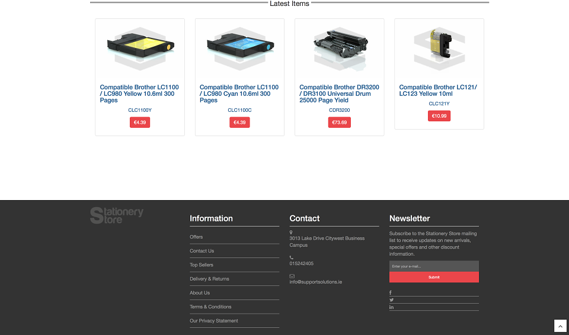Image resolution: width=569 pixels, height=335 pixels.
Task: Open the Twitter social icon
Action: click(x=392, y=300)
